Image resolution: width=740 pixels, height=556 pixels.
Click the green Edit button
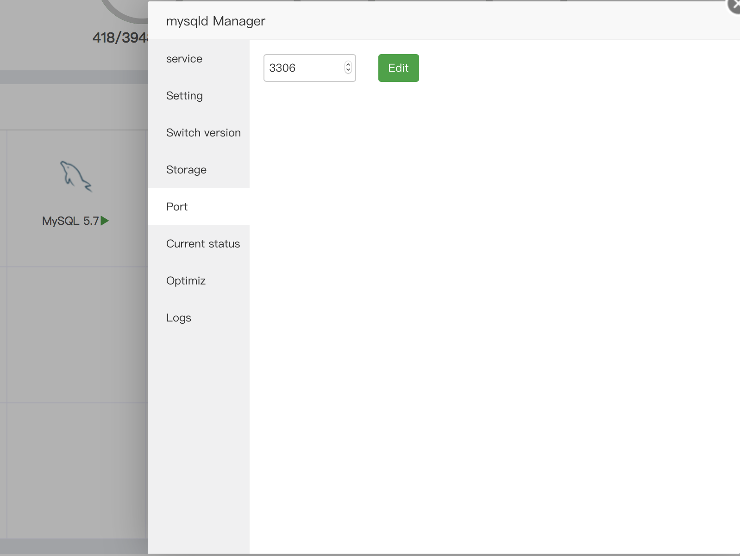click(x=398, y=68)
